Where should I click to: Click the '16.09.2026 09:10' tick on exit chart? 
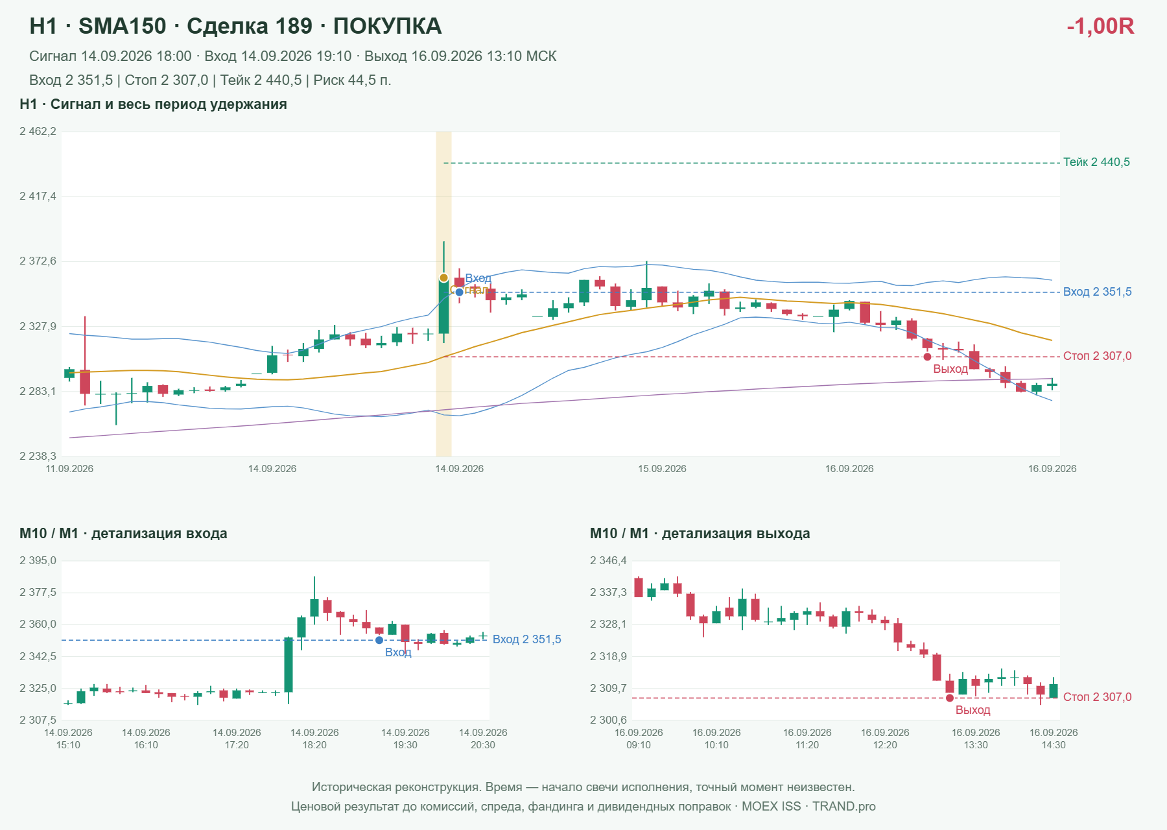(x=639, y=739)
